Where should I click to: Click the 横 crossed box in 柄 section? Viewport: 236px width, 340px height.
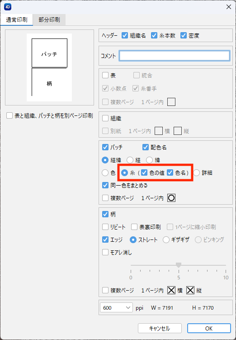[171, 290]
